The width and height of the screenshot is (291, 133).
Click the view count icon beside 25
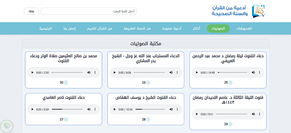pos(230,83)
